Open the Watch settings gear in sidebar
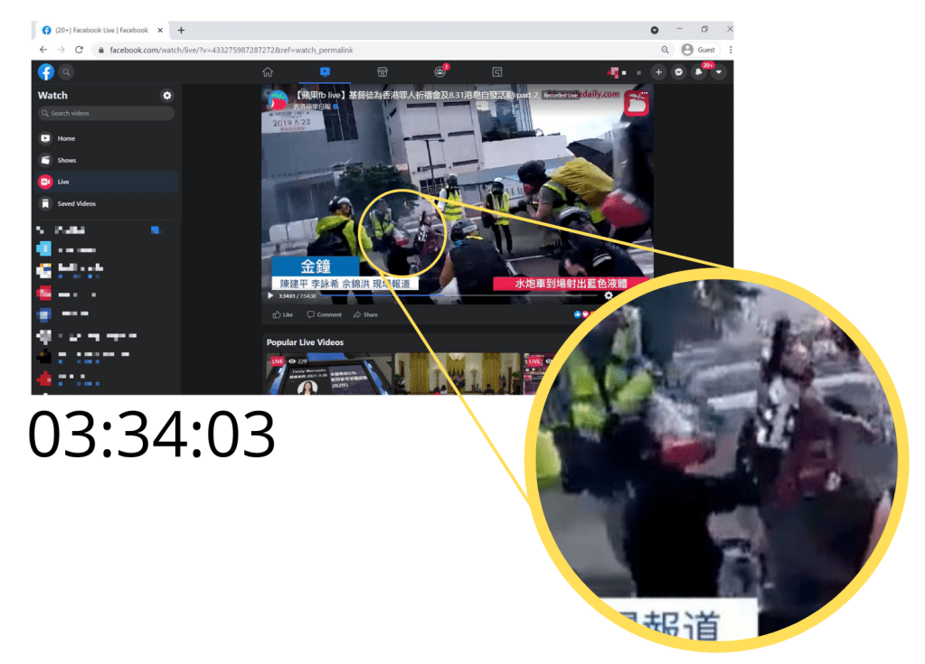Image resolution: width=925 pixels, height=664 pixels. point(166,95)
